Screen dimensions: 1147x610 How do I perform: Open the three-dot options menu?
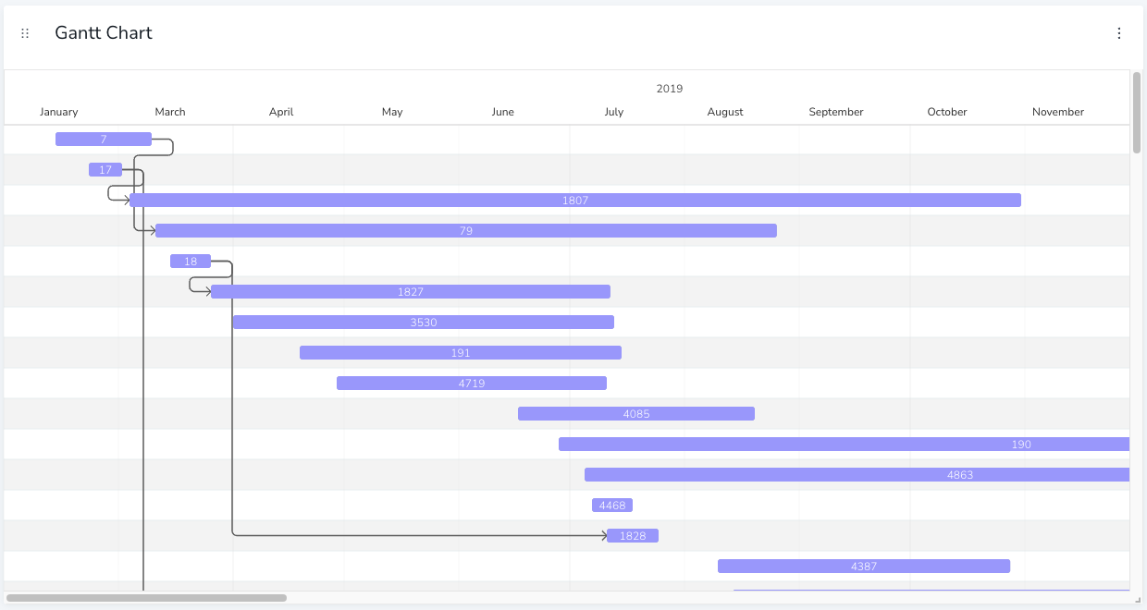tap(1119, 32)
